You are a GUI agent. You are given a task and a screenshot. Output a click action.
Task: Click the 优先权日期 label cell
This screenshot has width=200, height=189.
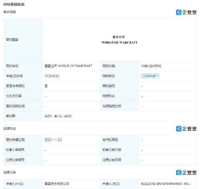pos(23,96)
